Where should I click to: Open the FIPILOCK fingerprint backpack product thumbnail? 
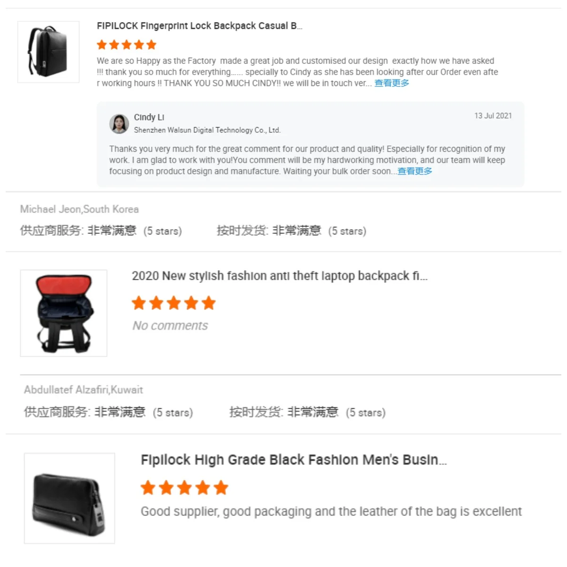point(49,52)
